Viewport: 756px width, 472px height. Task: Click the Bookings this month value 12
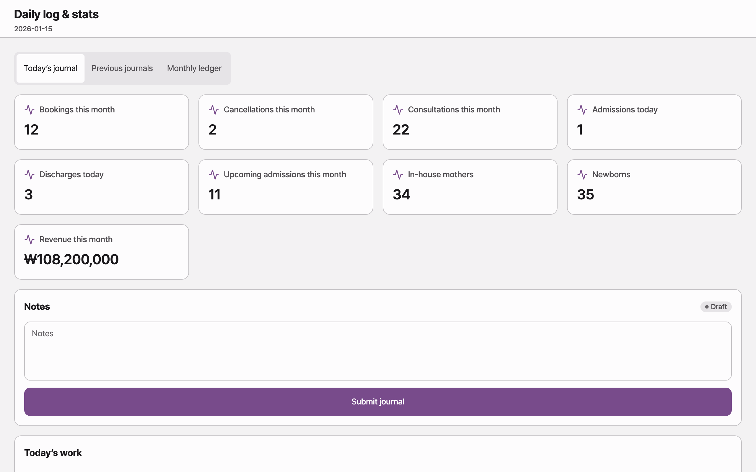[x=31, y=130]
